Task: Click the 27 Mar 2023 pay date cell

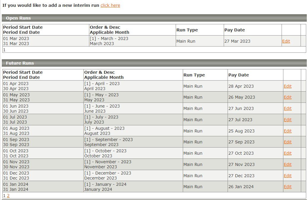Action: [x=237, y=41]
